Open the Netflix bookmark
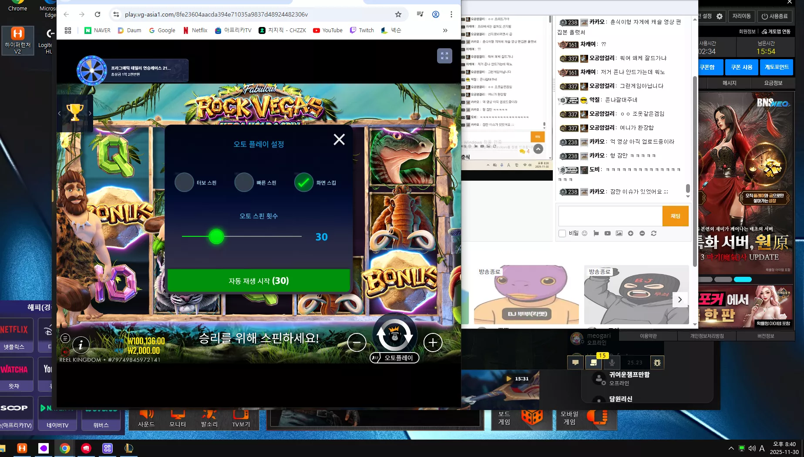The height and width of the screenshot is (457, 804). click(x=195, y=30)
